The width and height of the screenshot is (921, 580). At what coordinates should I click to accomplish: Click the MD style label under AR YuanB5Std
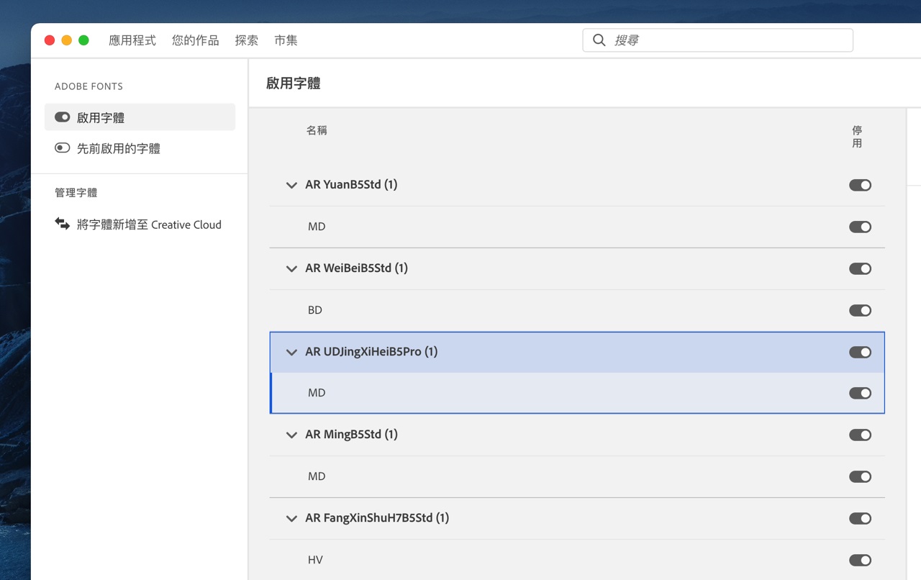pyautogui.click(x=317, y=227)
